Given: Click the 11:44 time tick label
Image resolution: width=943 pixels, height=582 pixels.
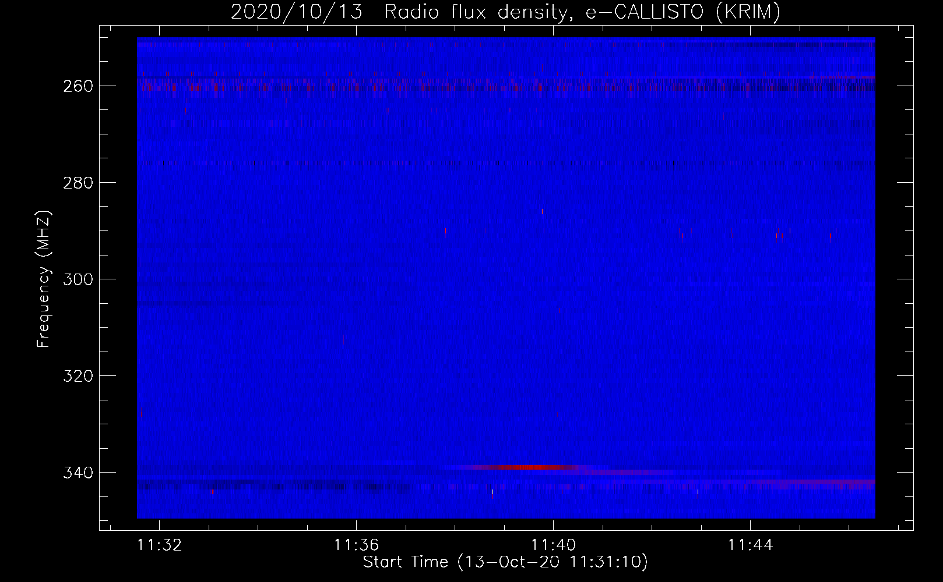Looking at the screenshot, I should (x=750, y=545).
